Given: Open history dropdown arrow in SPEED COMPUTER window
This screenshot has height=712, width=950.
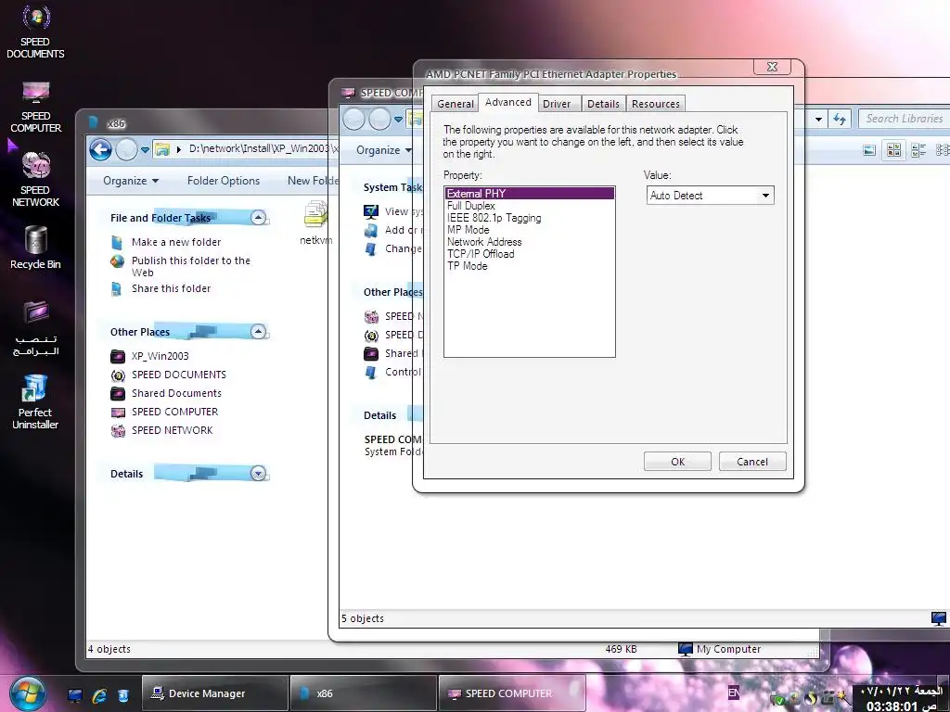Looking at the screenshot, I should tap(398, 120).
